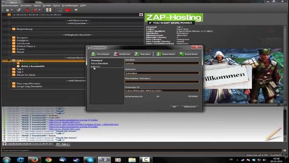This screenshot has height=163, width=289.
Task: Open the first blue link in the chat log
Action: (x=73, y=120)
